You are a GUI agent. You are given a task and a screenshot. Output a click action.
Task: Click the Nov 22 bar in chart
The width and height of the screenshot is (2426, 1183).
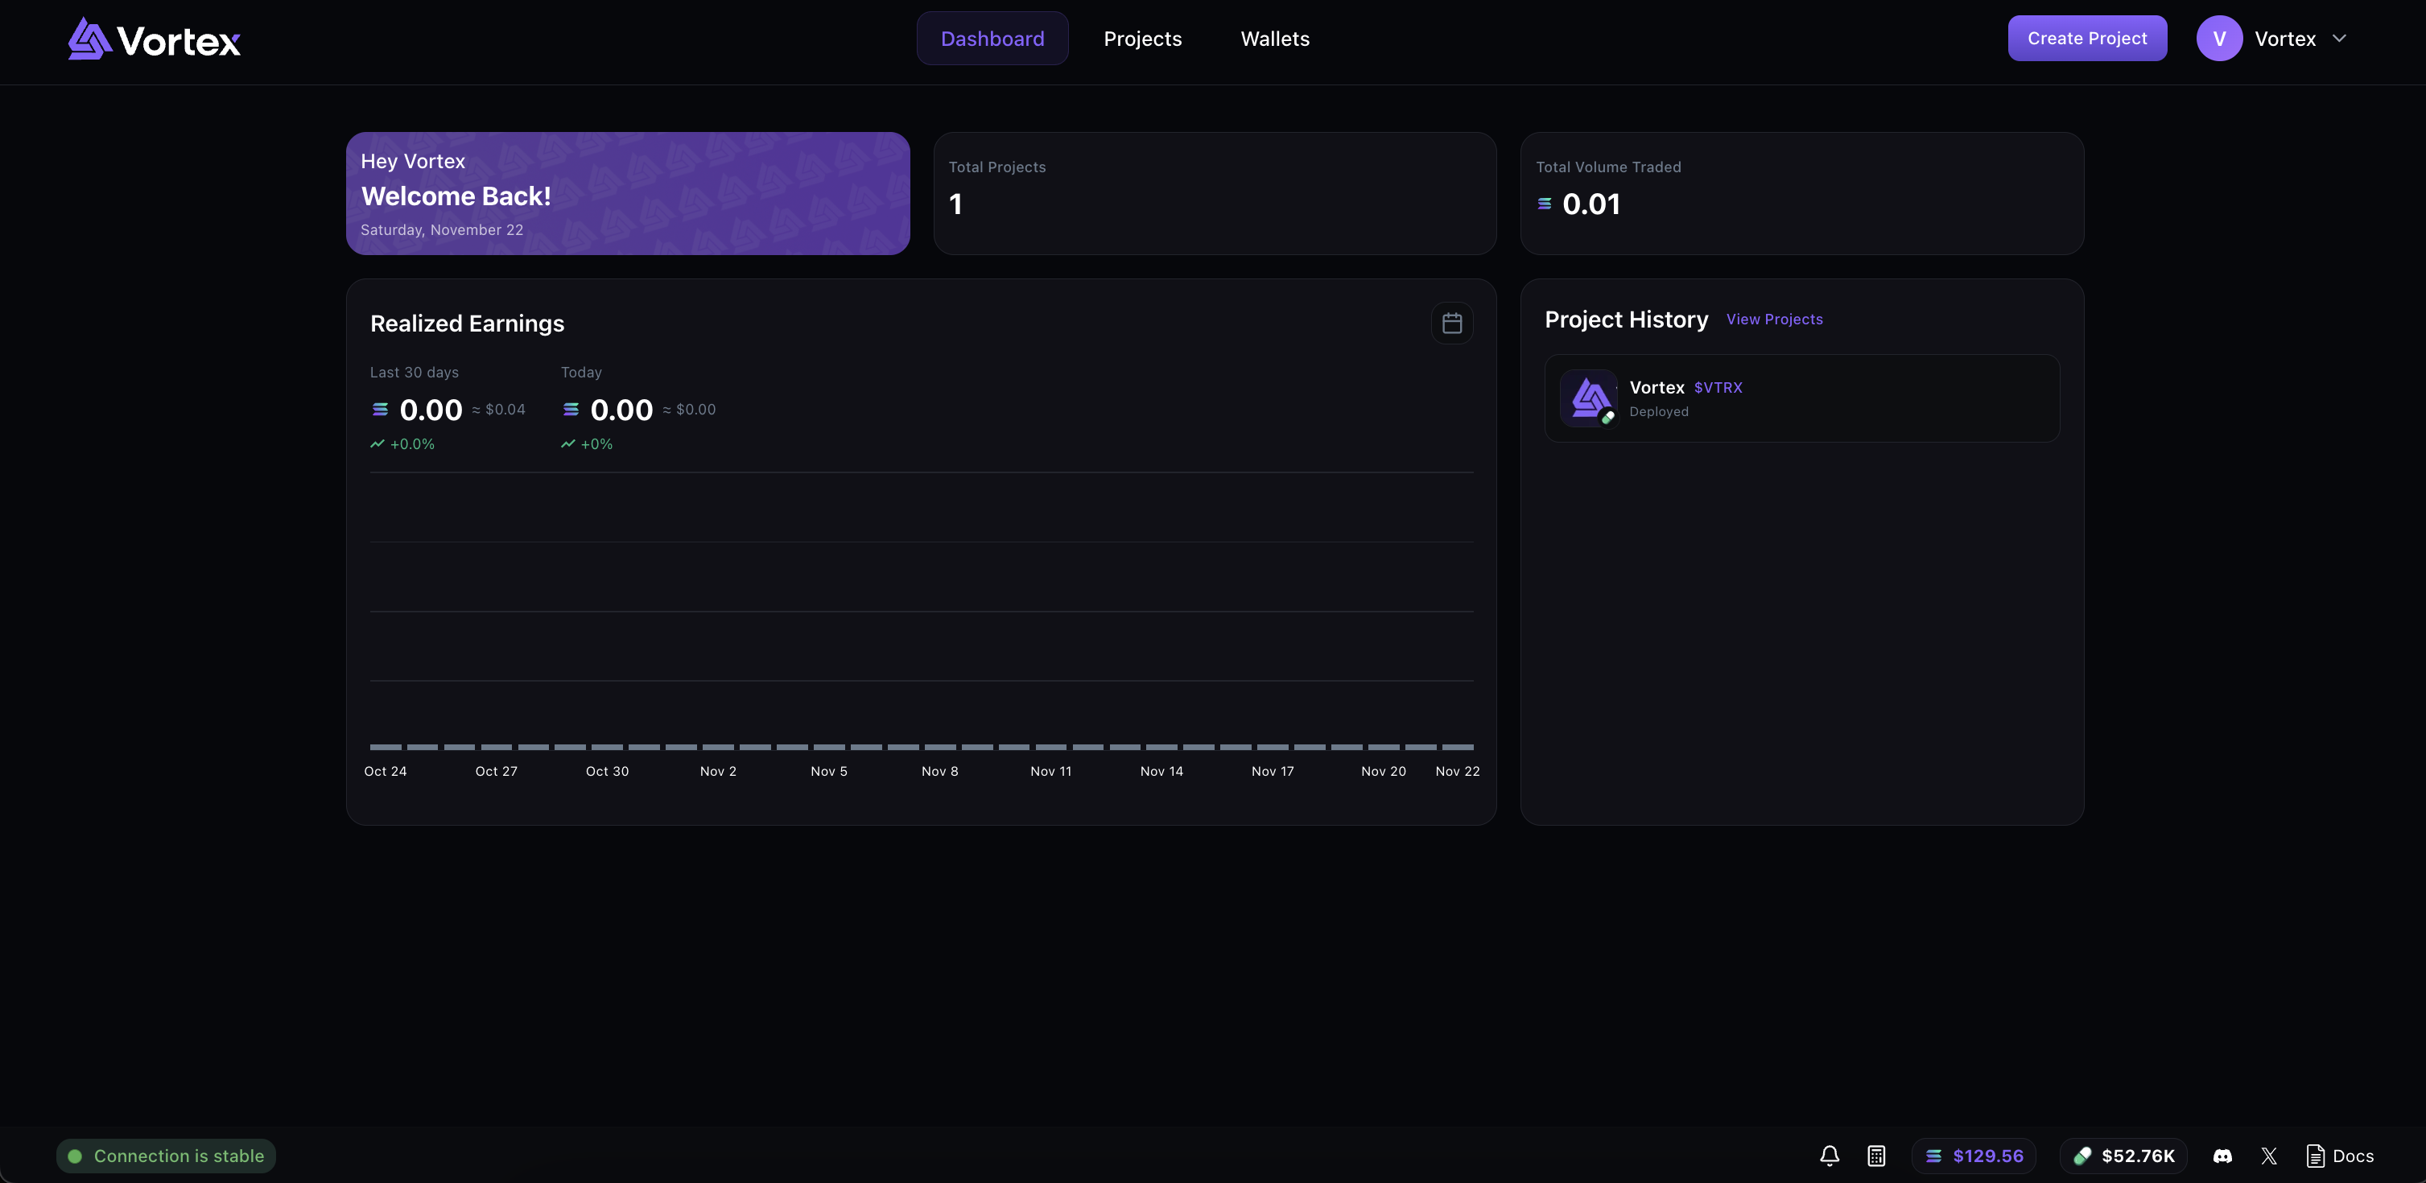[x=1457, y=747]
